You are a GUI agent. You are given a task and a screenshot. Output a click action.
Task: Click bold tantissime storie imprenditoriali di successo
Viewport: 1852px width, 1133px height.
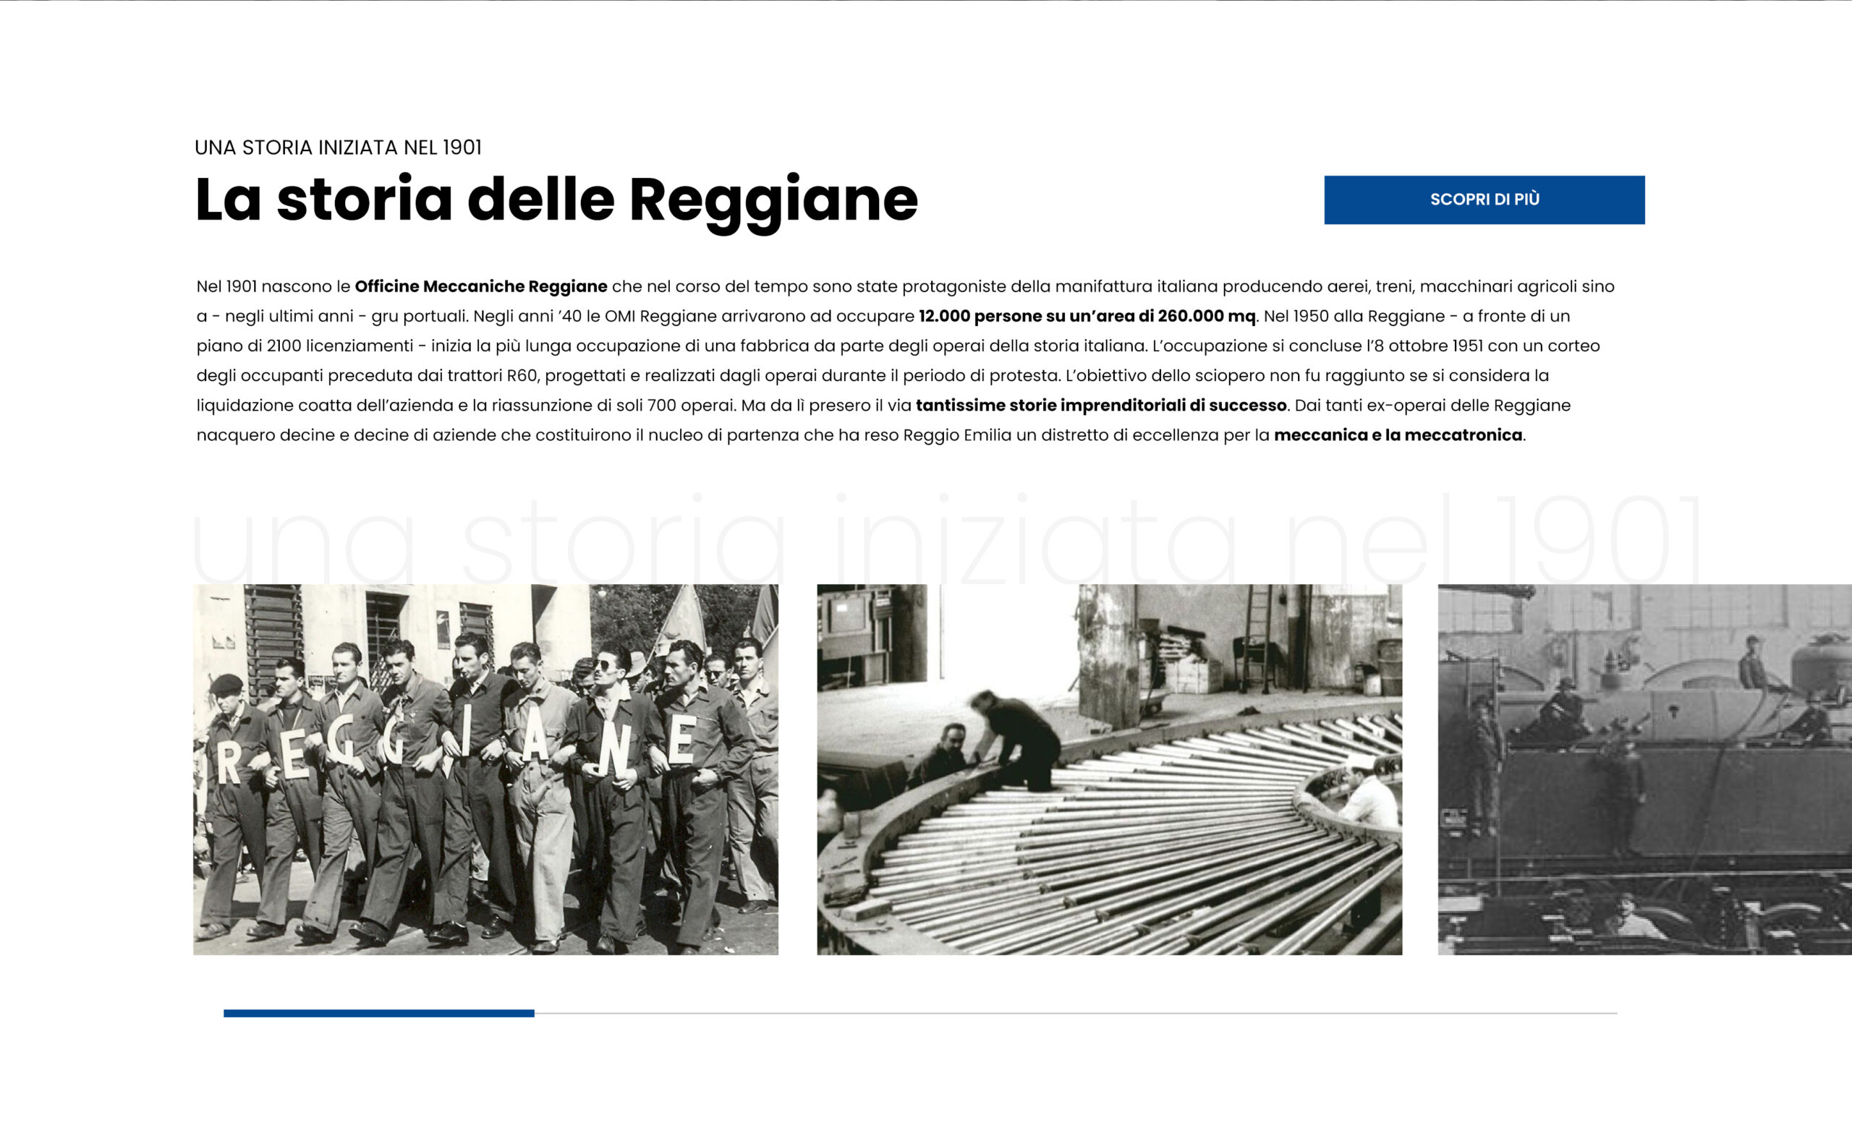click(x=1100, y=406)
